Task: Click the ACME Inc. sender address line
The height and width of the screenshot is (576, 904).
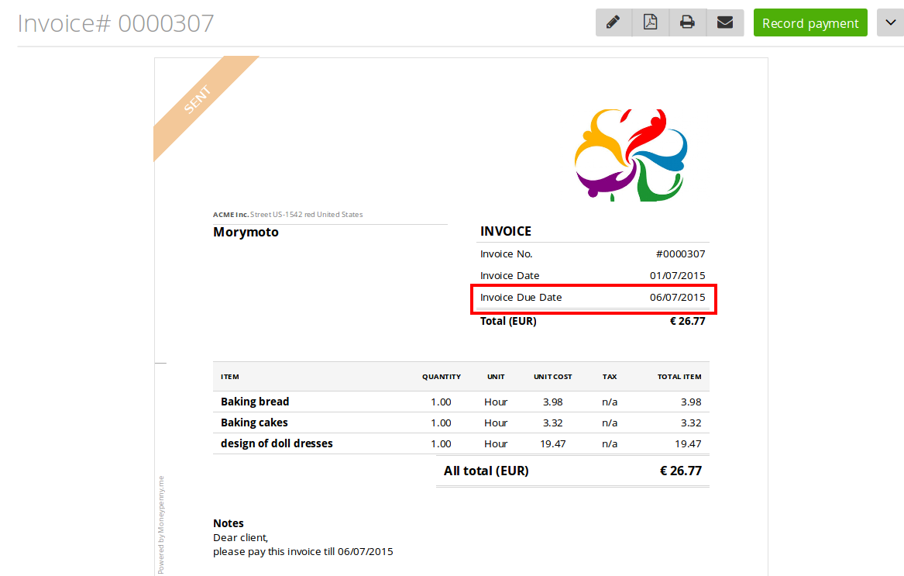Action: tap(287, 214)
